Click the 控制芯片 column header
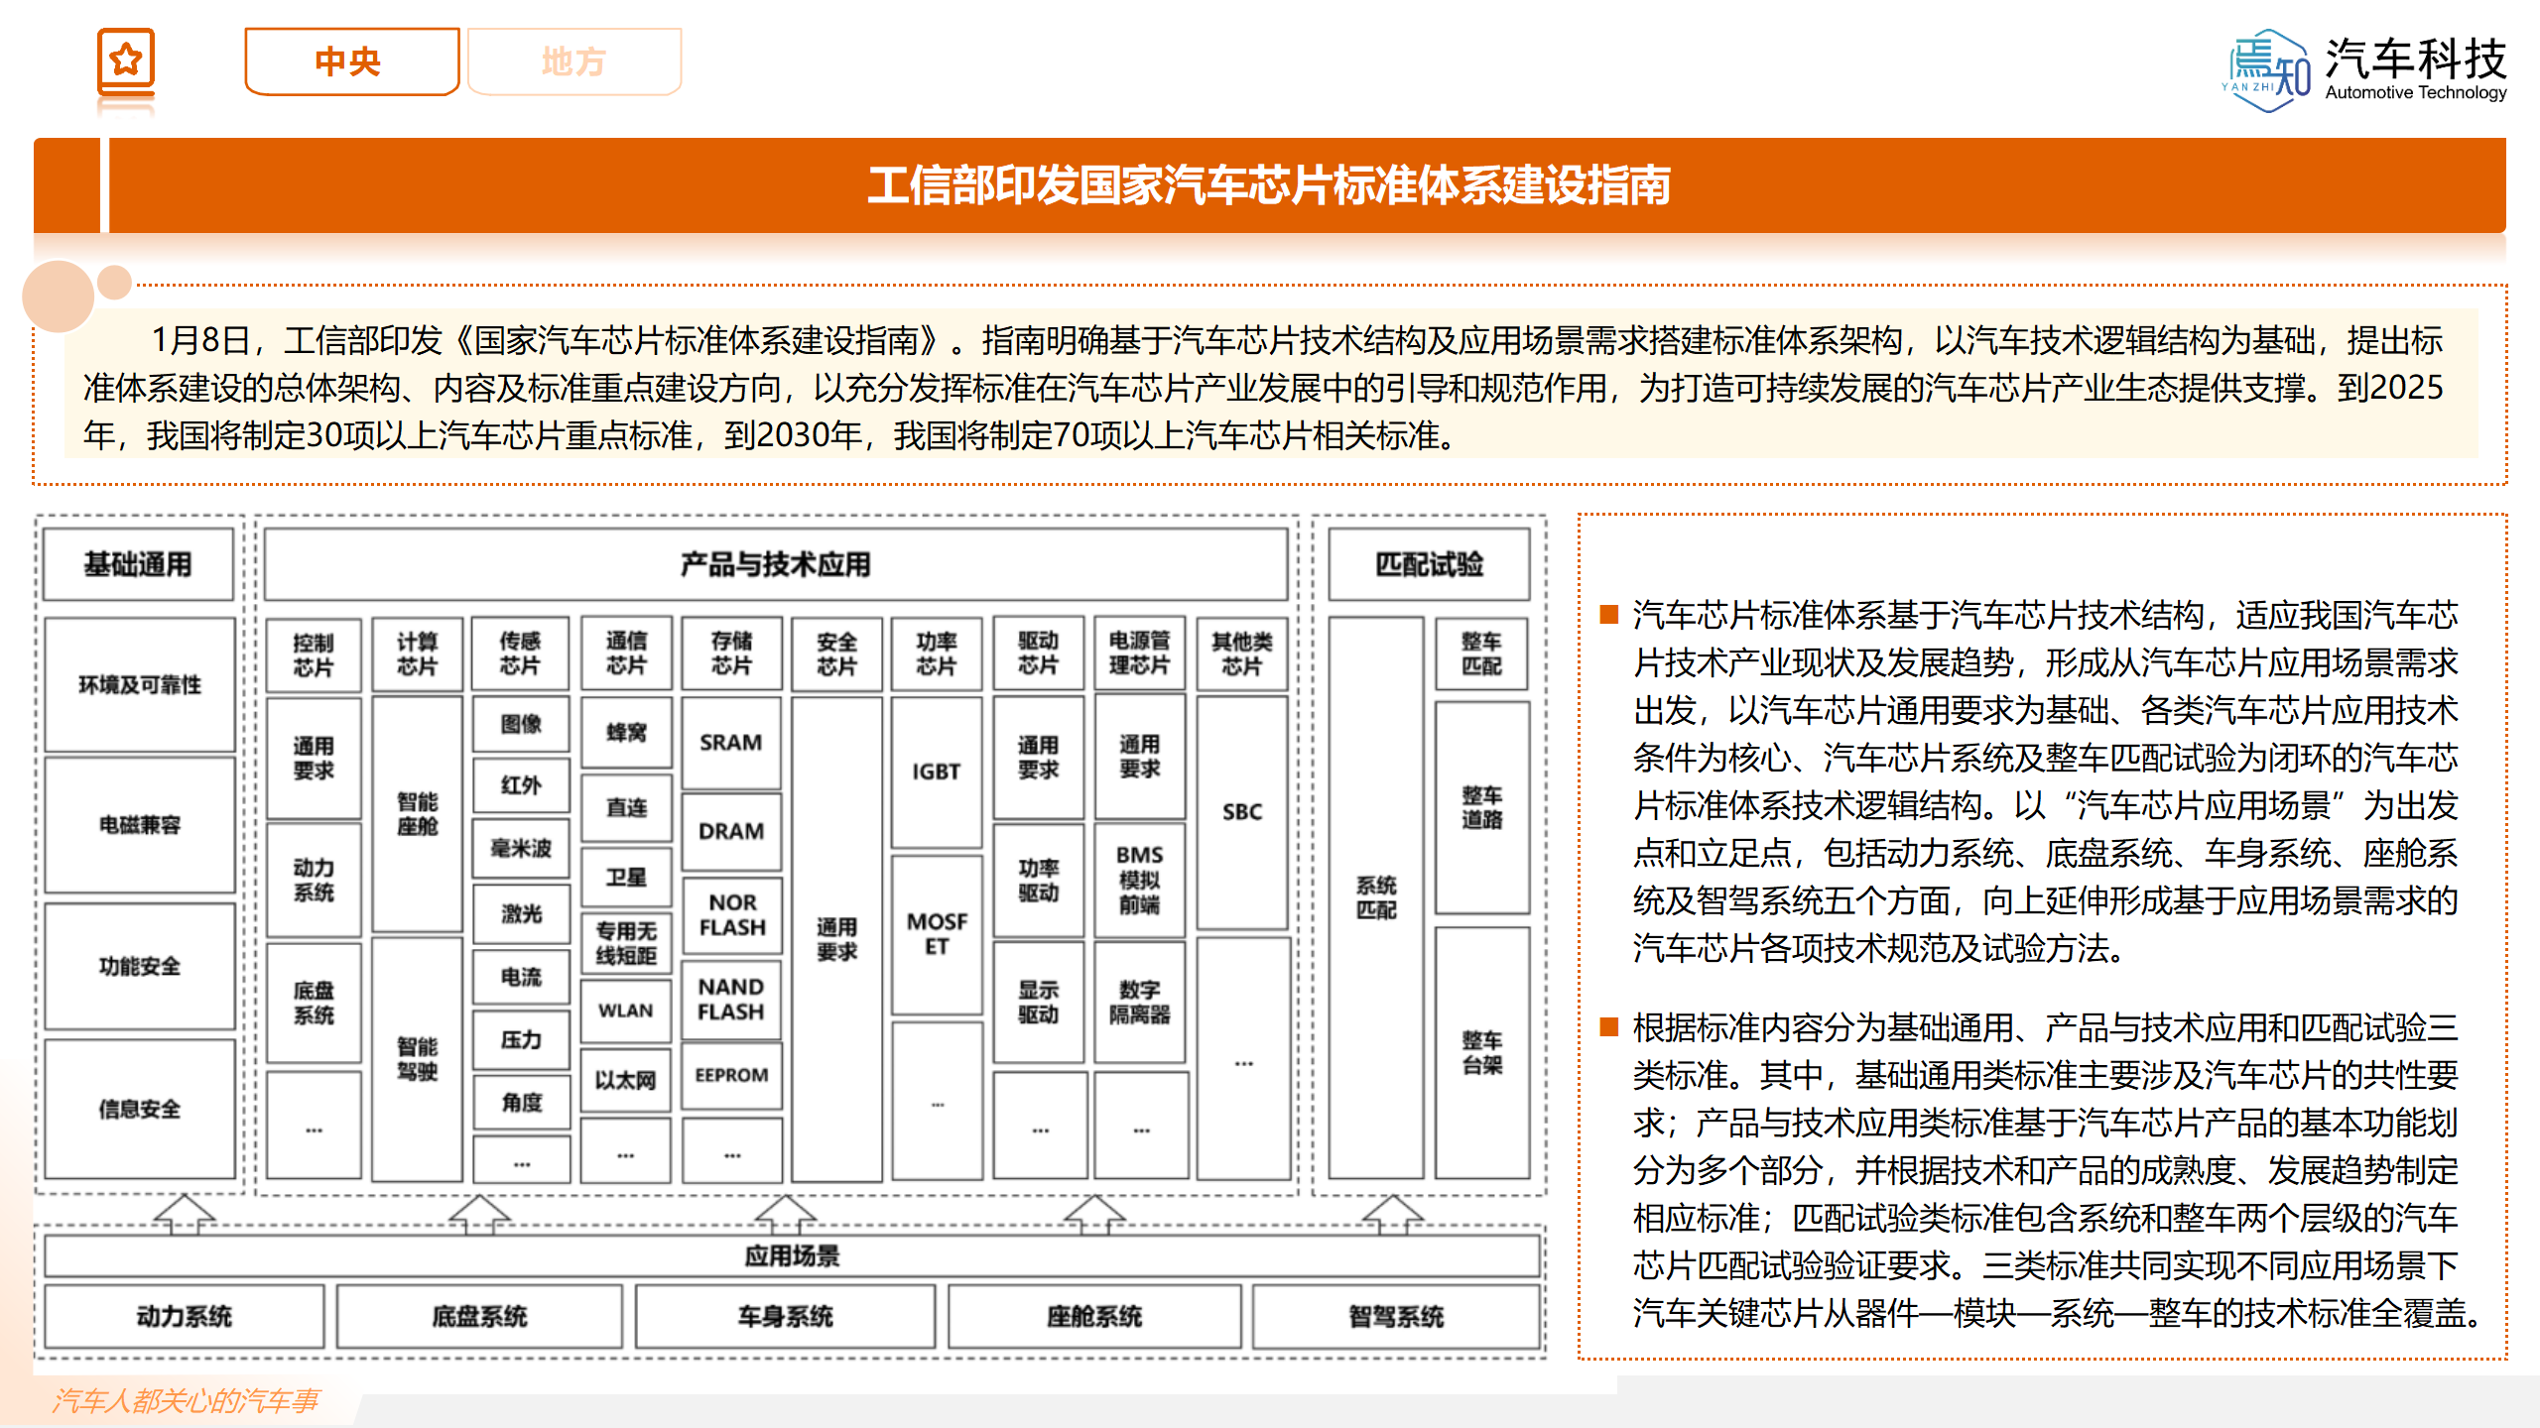 tap(314, 654)
